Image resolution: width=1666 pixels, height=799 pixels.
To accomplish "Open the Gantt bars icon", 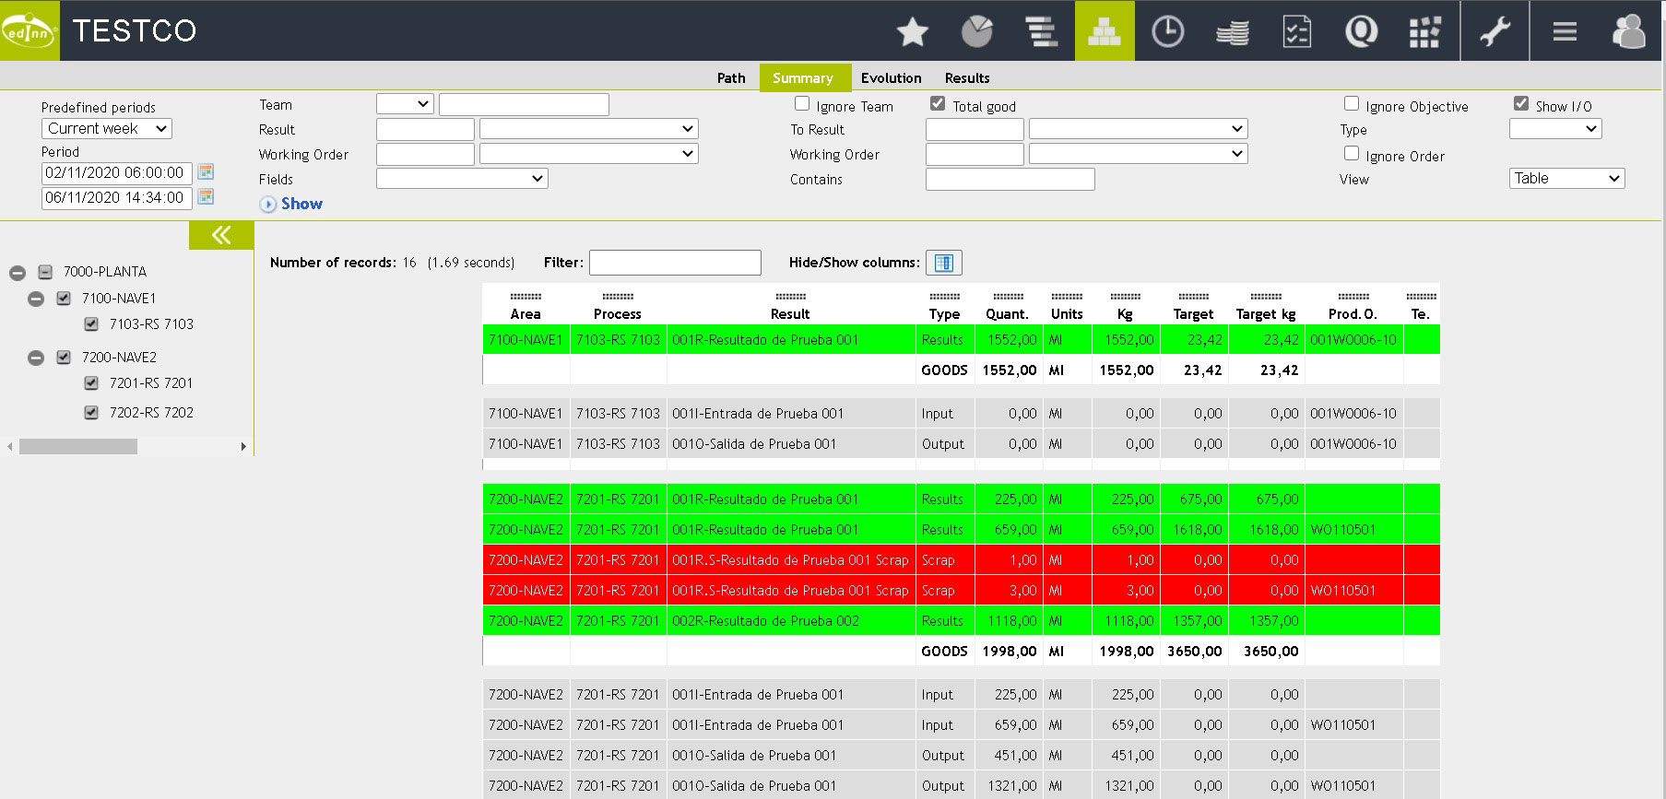I will [x=1041, y=32].
